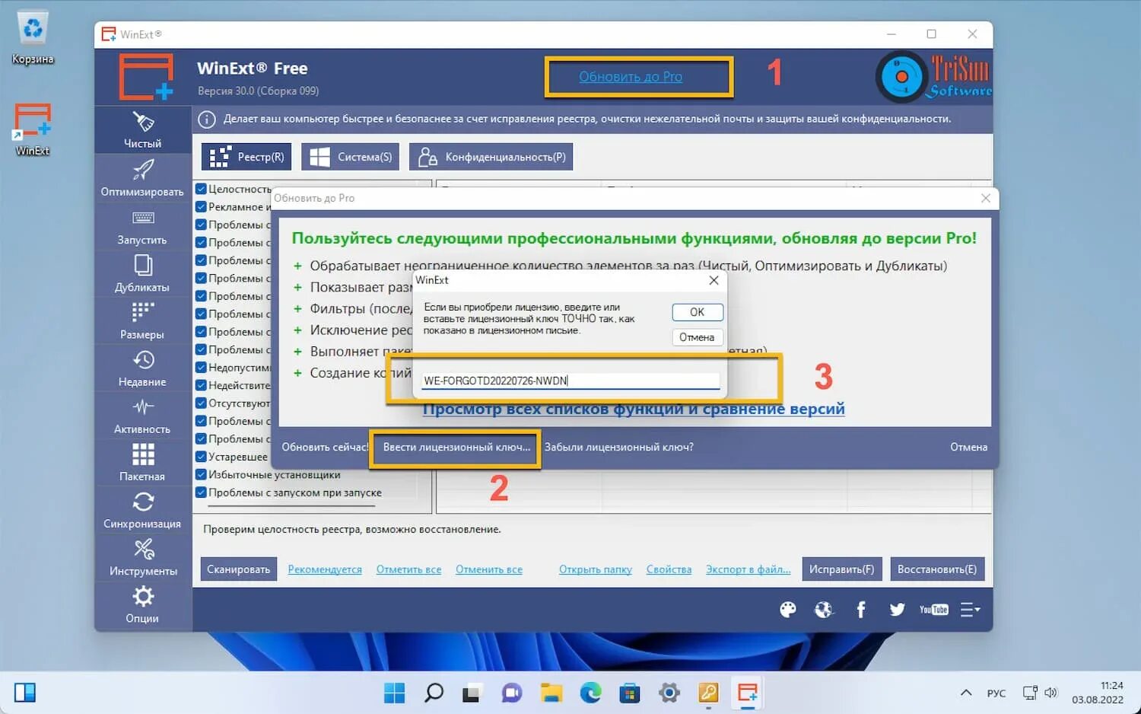1141x714 pixels.
Task: Click Ввести лицензионный ключ... button
Action: [456, 448]
